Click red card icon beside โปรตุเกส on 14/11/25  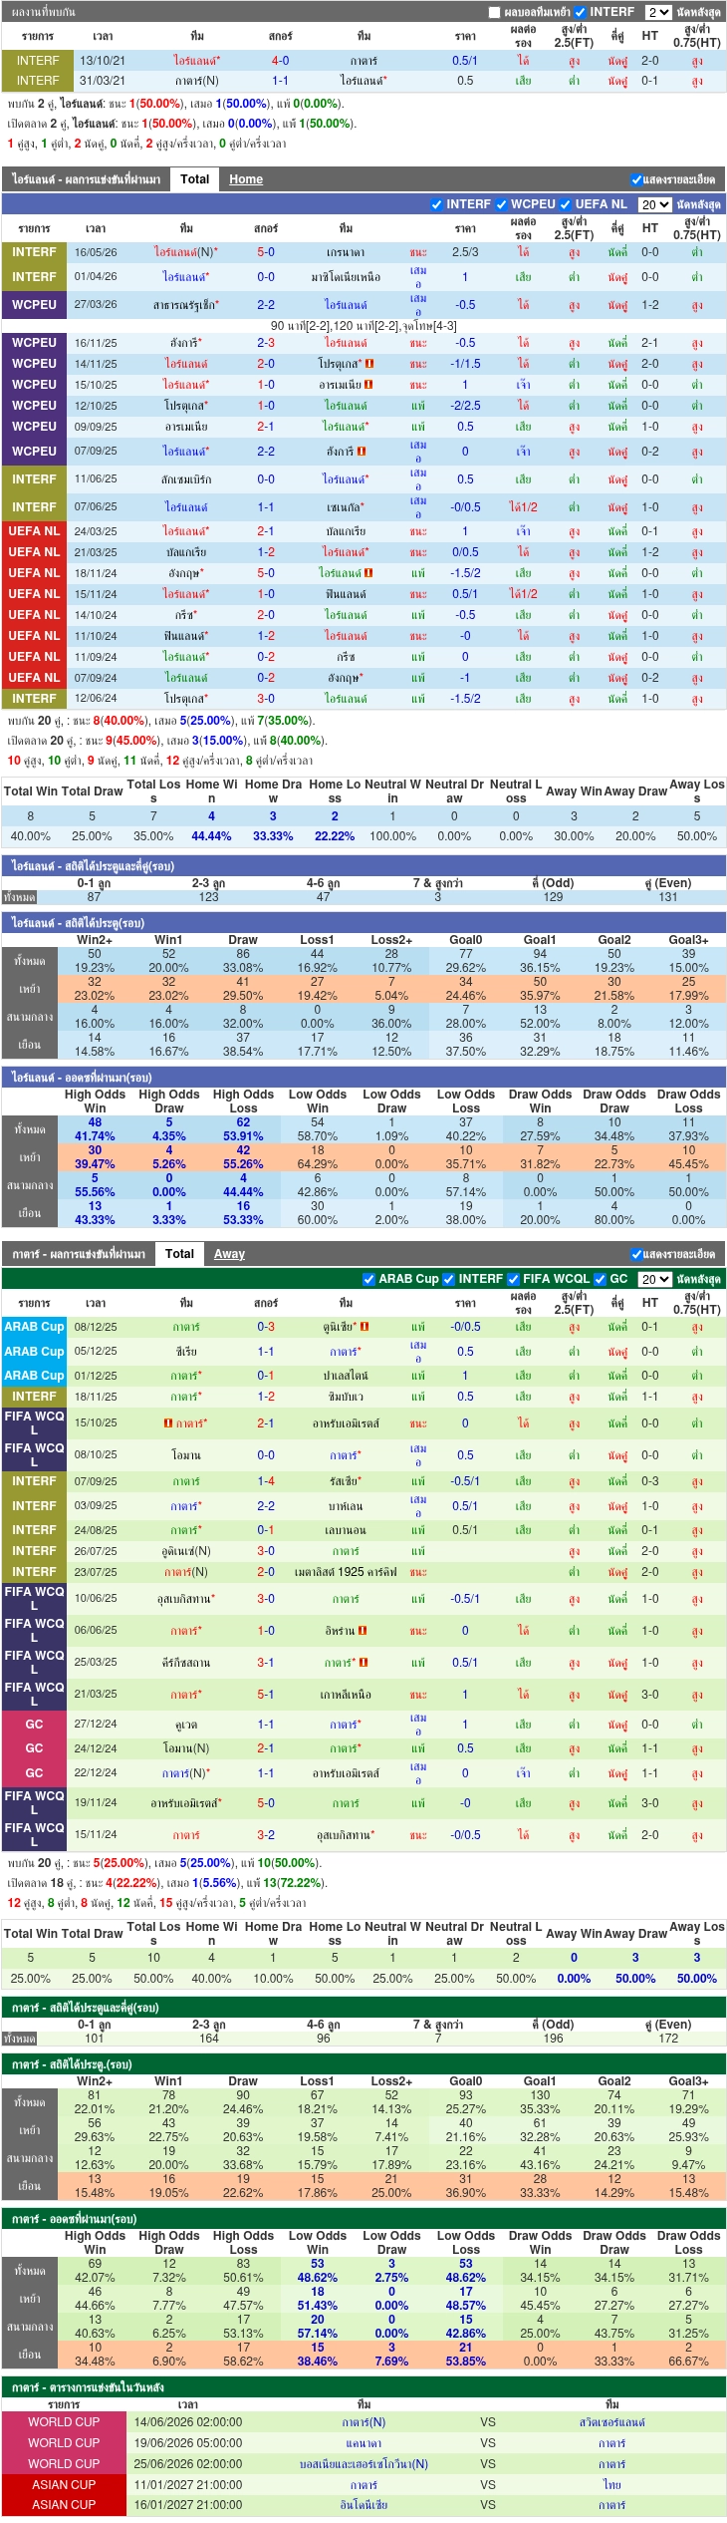[369, 364]
